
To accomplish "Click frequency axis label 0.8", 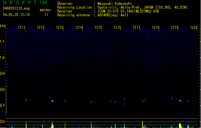I will pyautogui.click(x=3, y=90).
